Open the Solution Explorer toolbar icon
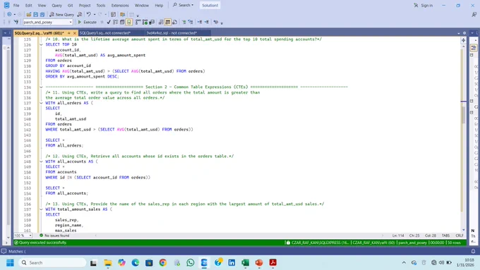This screenshot has height=270, width=480. click(122, 14)
